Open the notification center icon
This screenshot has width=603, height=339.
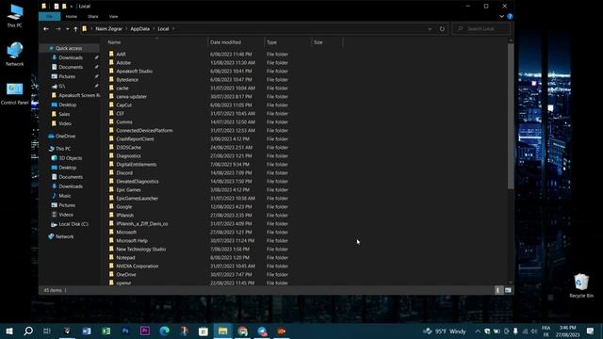[591, 331]
